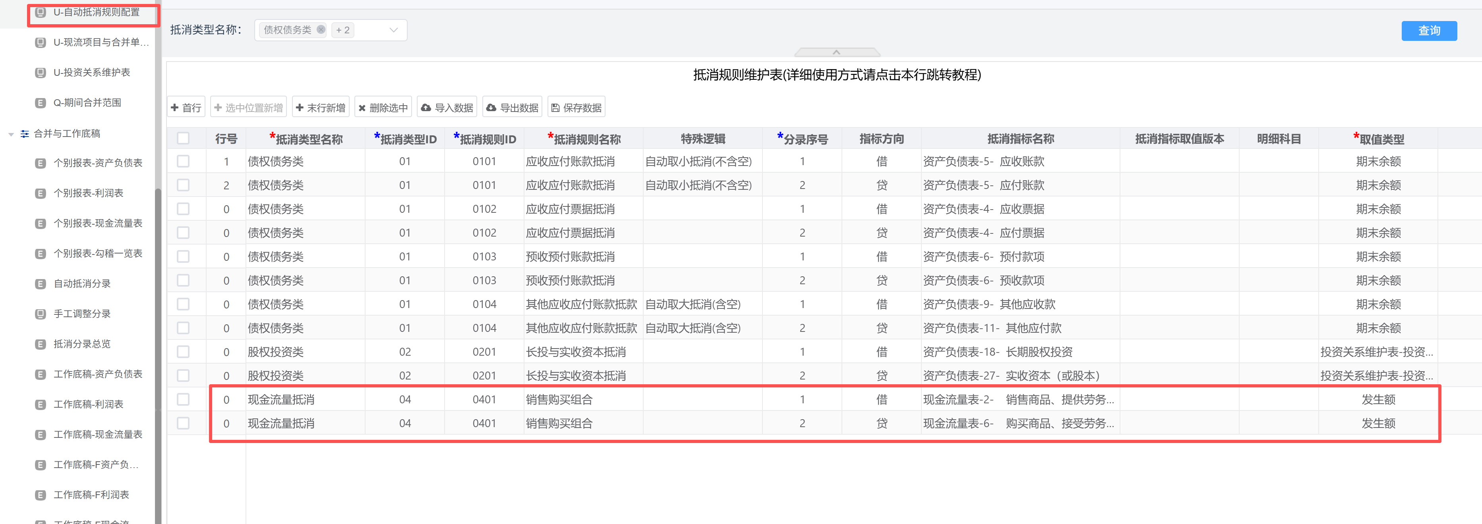Click the 末行新增 plus icon
The image size is (1482, 524).
coord(300,108)
